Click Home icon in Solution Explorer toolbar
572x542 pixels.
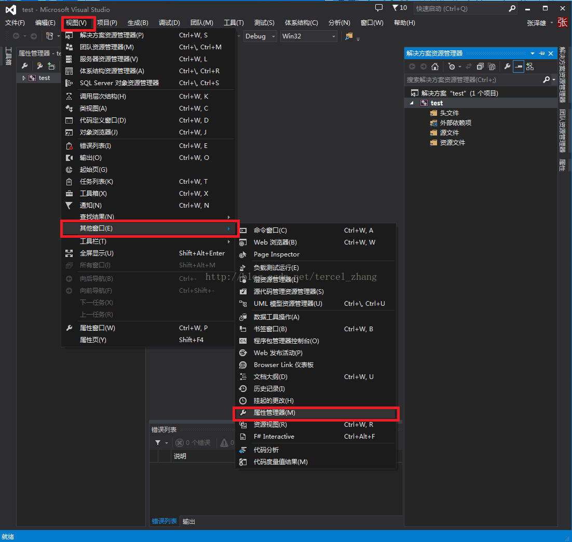click(x=434, y=66)
